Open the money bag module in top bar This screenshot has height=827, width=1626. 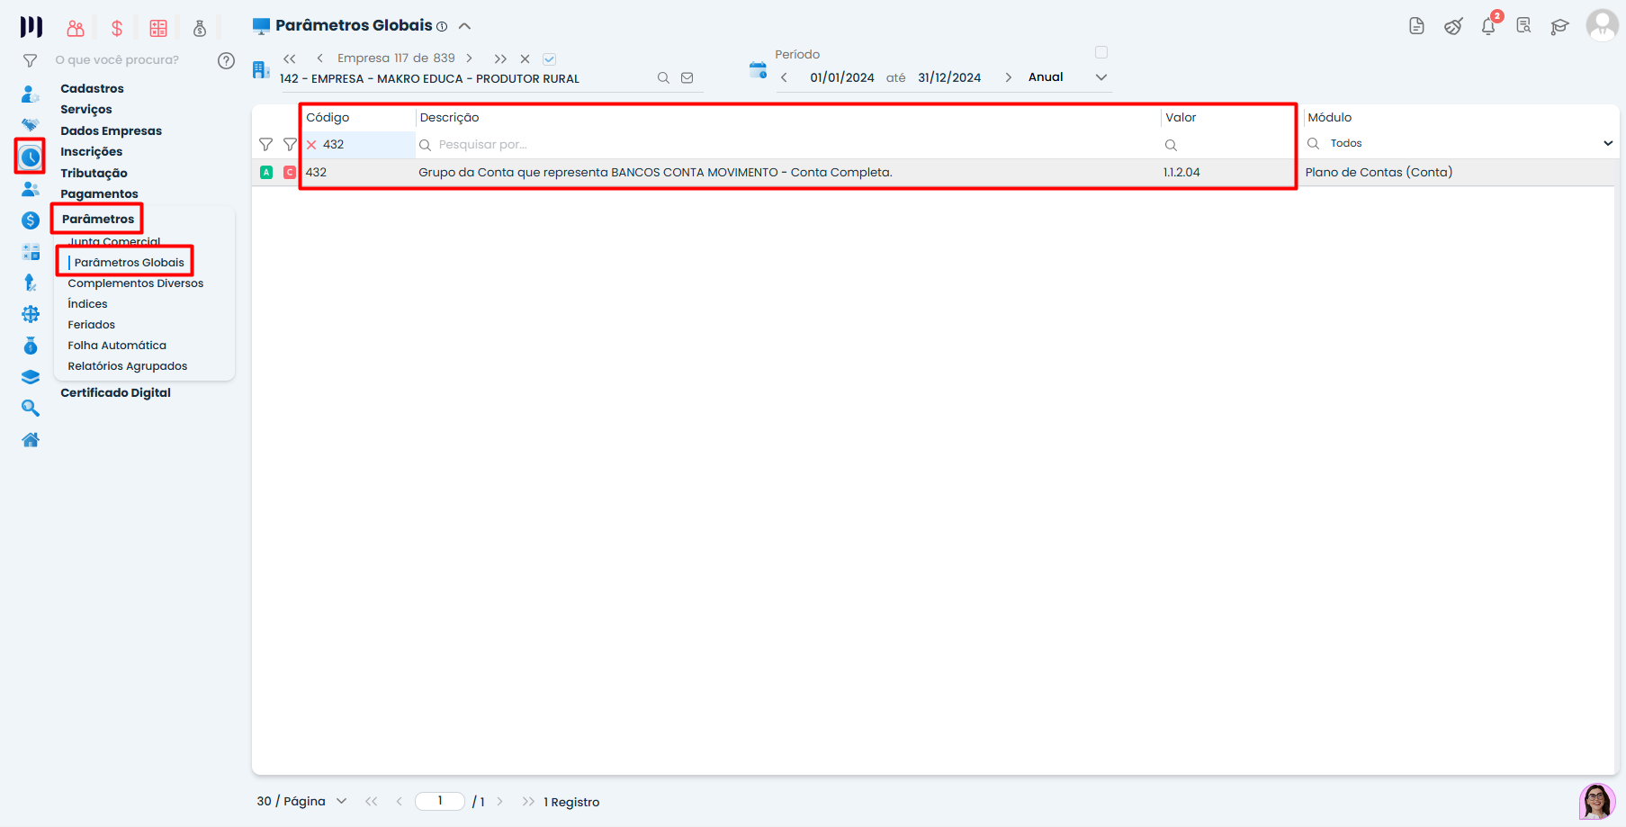click(200, 28)
